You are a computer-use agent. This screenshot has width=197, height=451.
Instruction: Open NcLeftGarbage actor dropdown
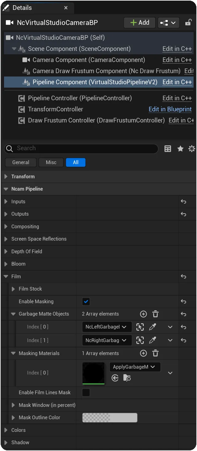pyautogui.click(x=107, y=327)
